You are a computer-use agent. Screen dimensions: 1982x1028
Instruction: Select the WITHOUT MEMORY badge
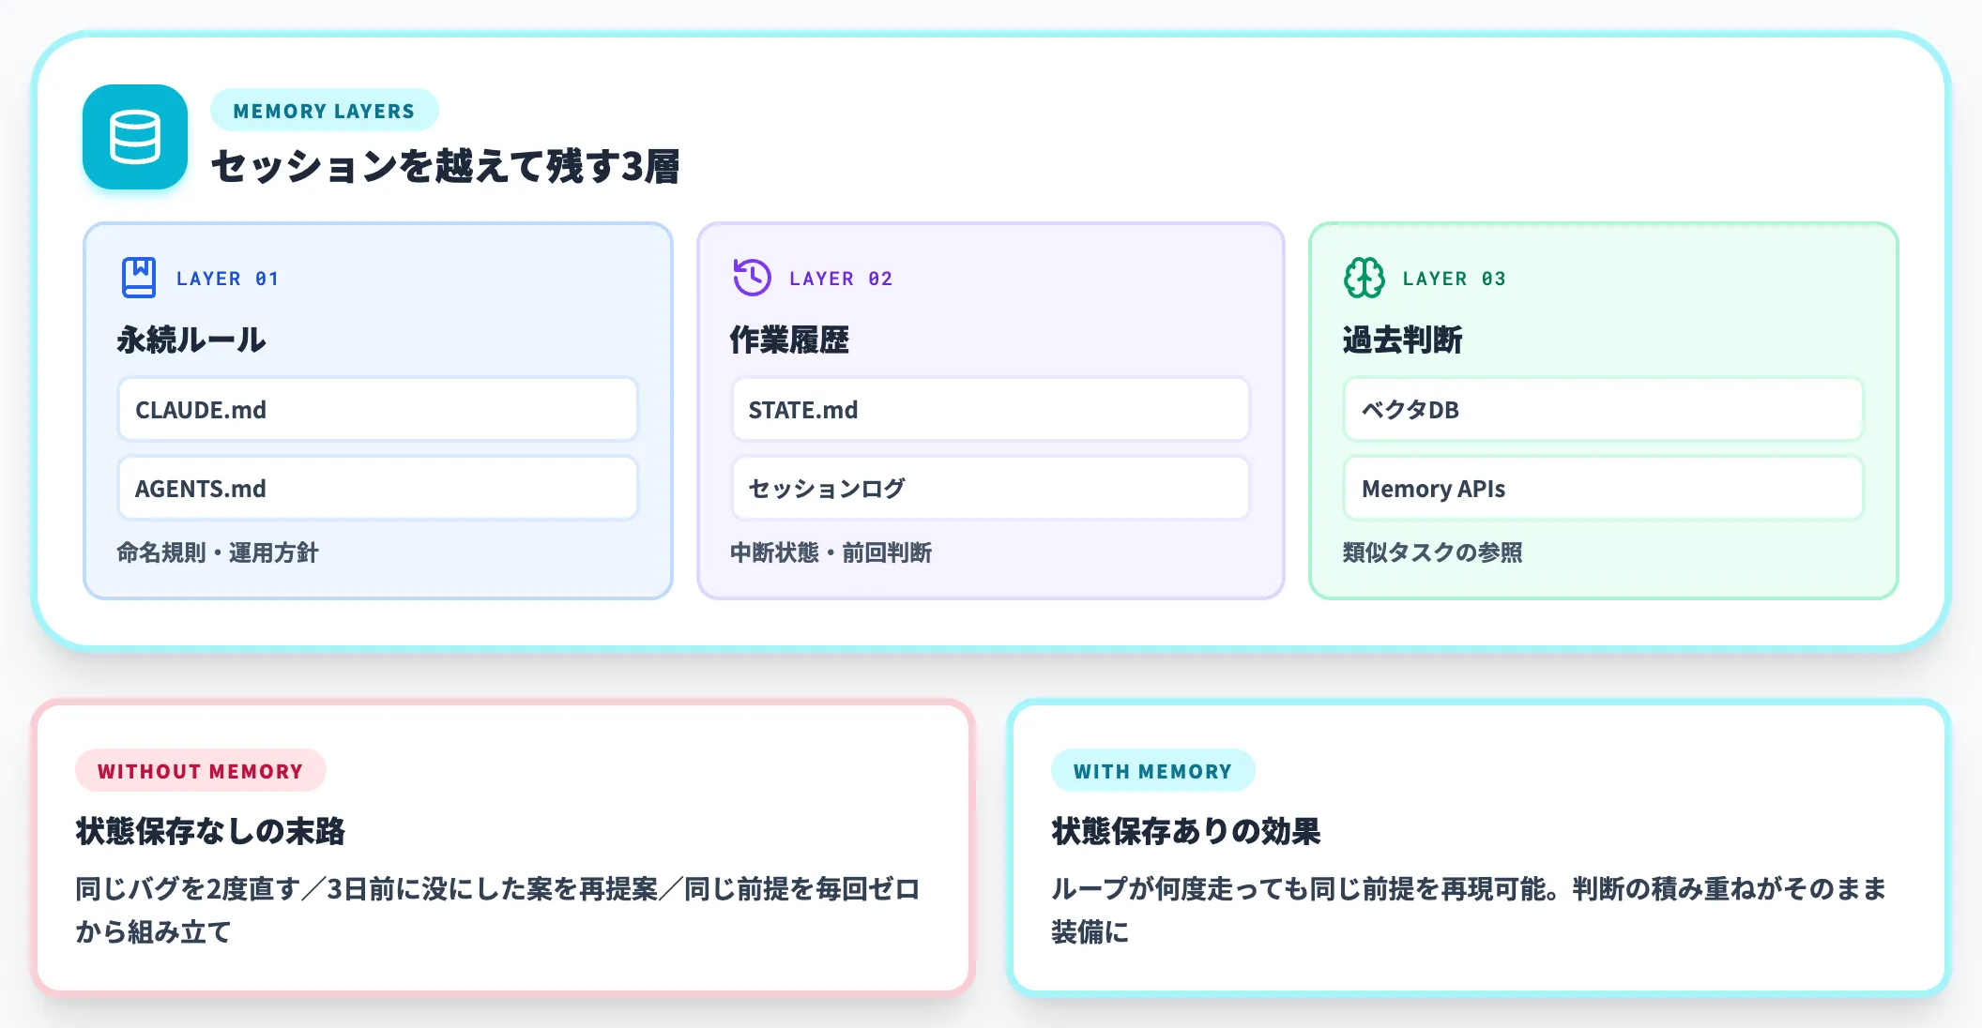point(201,771)
